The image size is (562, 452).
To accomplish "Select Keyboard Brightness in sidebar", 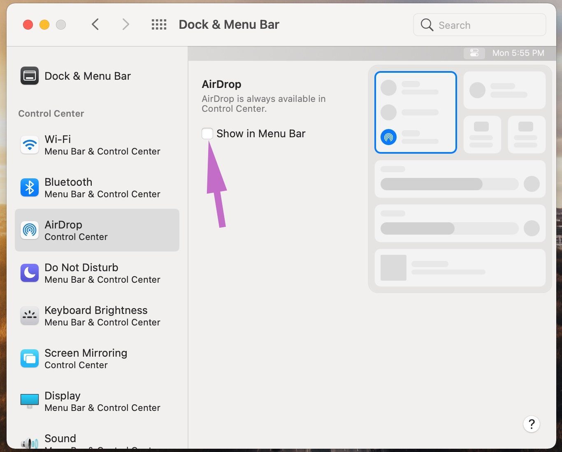I will click(x=97, y=316).
